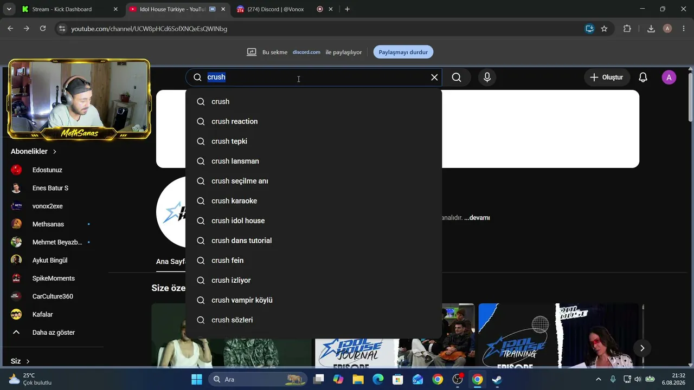The image size is (694, 390).
Task: Click the 'Paylaşmayı durdur' button
Action: pos(403,52)
